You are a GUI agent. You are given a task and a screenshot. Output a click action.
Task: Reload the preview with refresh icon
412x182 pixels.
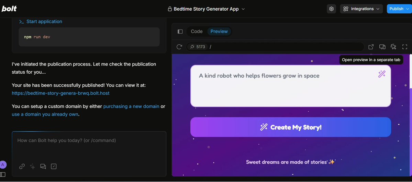179,47
